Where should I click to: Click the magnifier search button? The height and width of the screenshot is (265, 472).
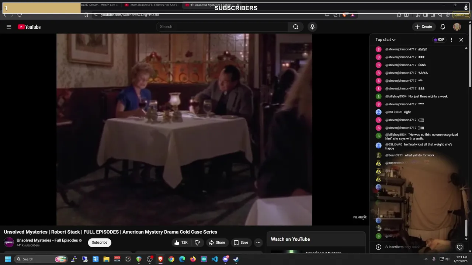pyautogui.click(x=296, y=26)
